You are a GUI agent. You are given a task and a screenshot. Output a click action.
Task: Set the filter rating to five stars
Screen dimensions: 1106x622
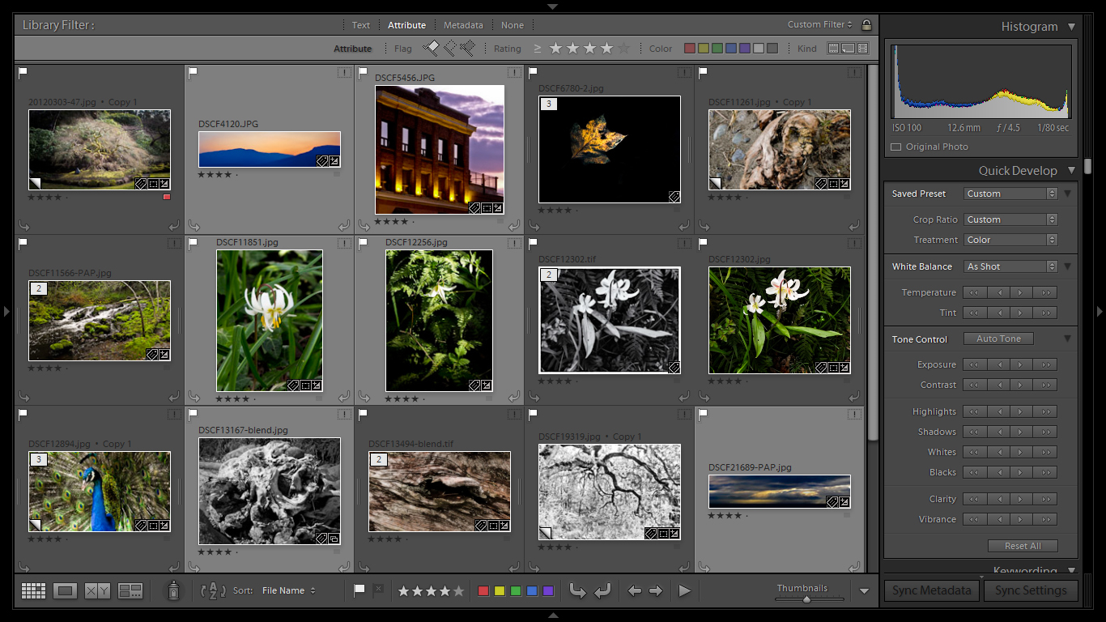(623, 49)
